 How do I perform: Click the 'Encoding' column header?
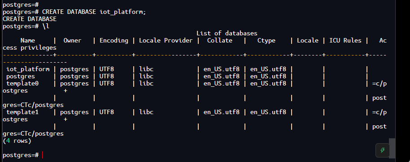point(114,40)
